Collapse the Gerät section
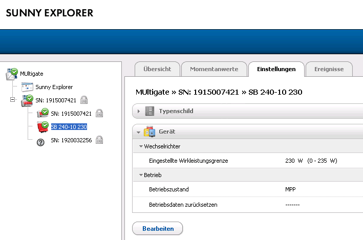Screen dimensions: 363x240 pyautogui.click(x=138, y=133)
